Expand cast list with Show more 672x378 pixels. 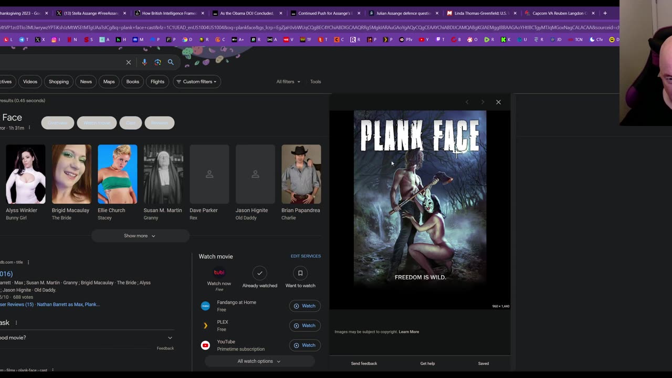pyautogui.click(x=140, y=236)
